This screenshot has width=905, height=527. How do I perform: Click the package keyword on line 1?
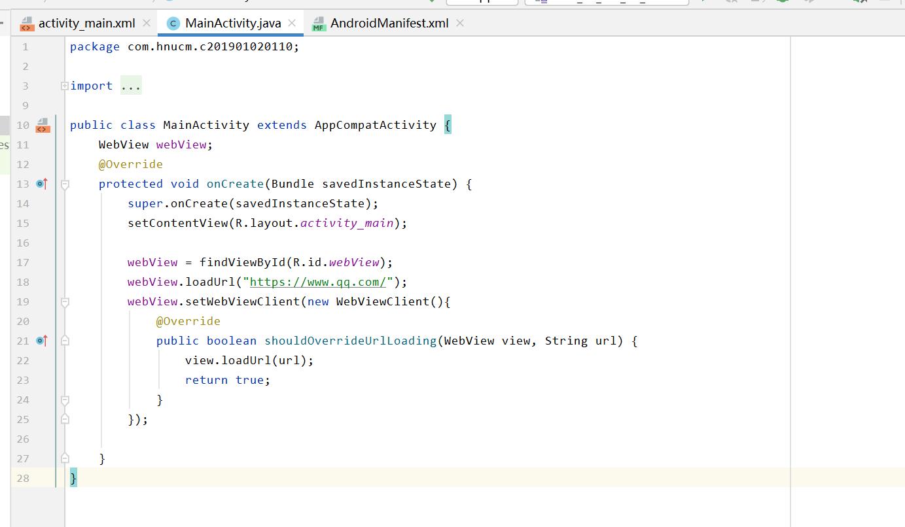[x=95, y=46]
